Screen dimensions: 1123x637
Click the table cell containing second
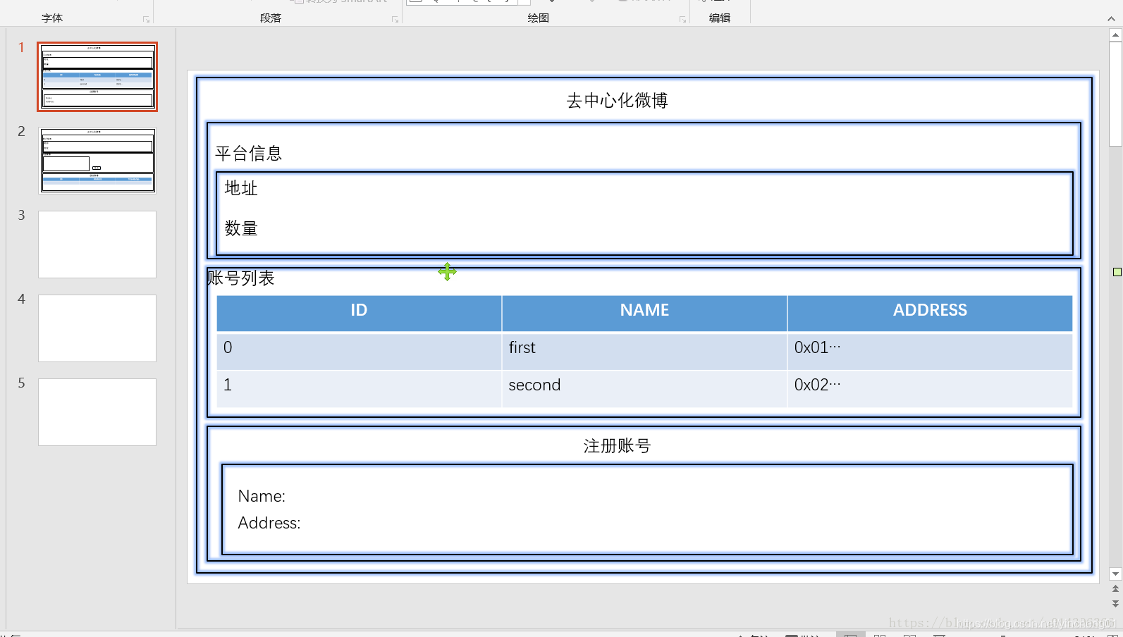pyautogui.click(x=644, y=389)
